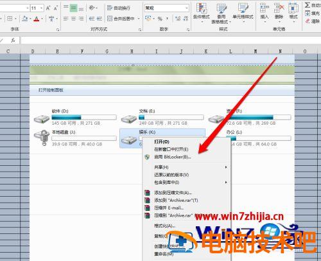Click the insert cells icon

265,11
